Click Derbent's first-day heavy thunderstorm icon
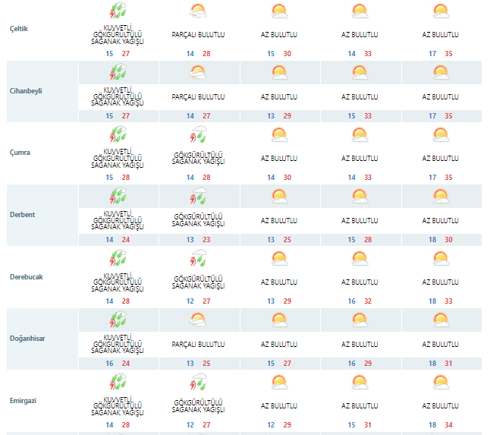 tap(118, 197)
